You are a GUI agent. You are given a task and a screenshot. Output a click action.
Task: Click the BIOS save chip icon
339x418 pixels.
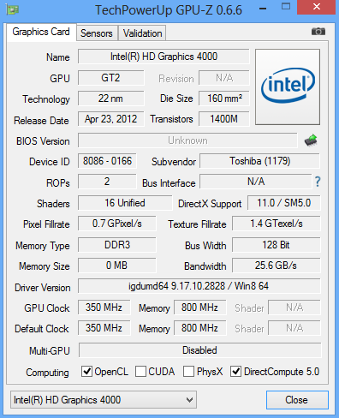pos(311,140)
